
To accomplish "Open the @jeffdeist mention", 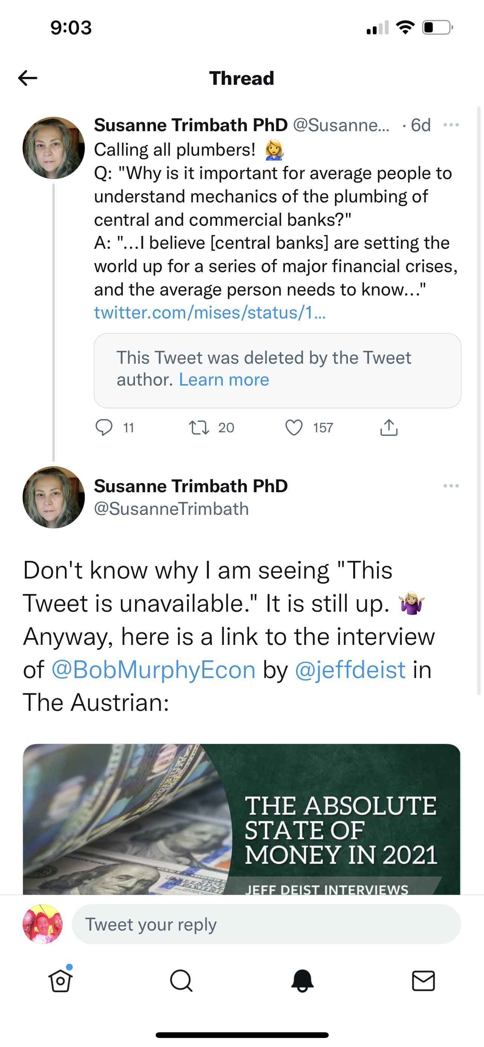I will coord(350,669).
